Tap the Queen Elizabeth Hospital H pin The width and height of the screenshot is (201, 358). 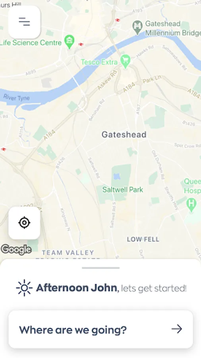pyautogui.click(x=191, y=205)
